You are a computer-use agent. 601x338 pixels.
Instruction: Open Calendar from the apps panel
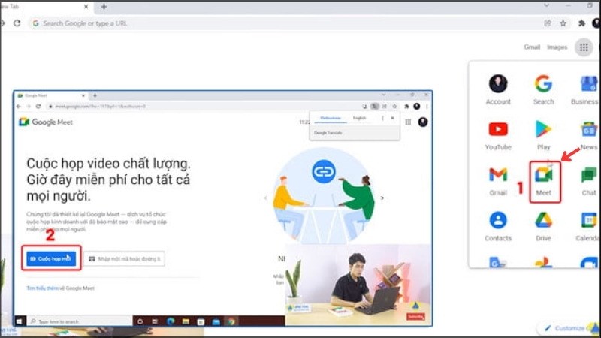click(587, 226)
